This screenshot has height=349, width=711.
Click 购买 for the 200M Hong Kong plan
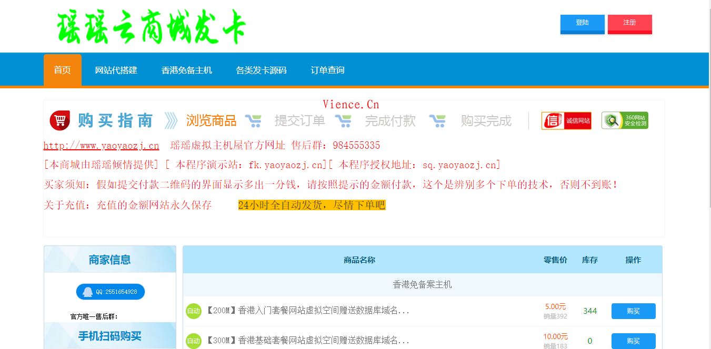[633, 311]
